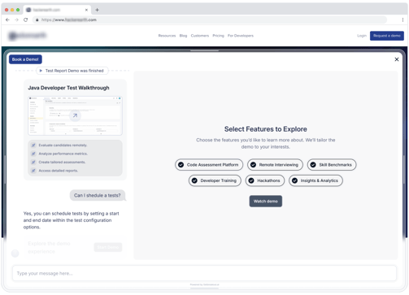Open the walkthrough via arrow icon
409x295 pixels.
pyautogui.click(x=75, y=115)
